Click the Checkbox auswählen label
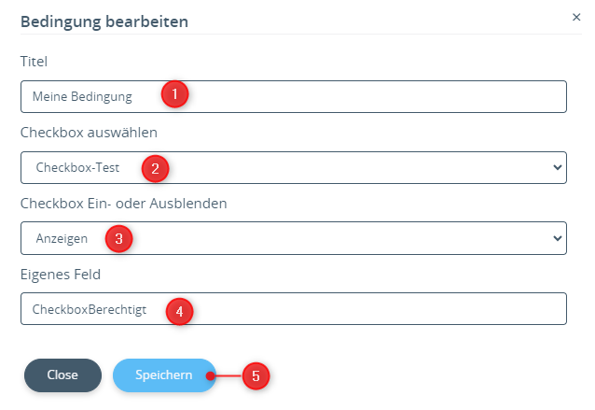Screen dimensions: 595x410 click(89, 133)
